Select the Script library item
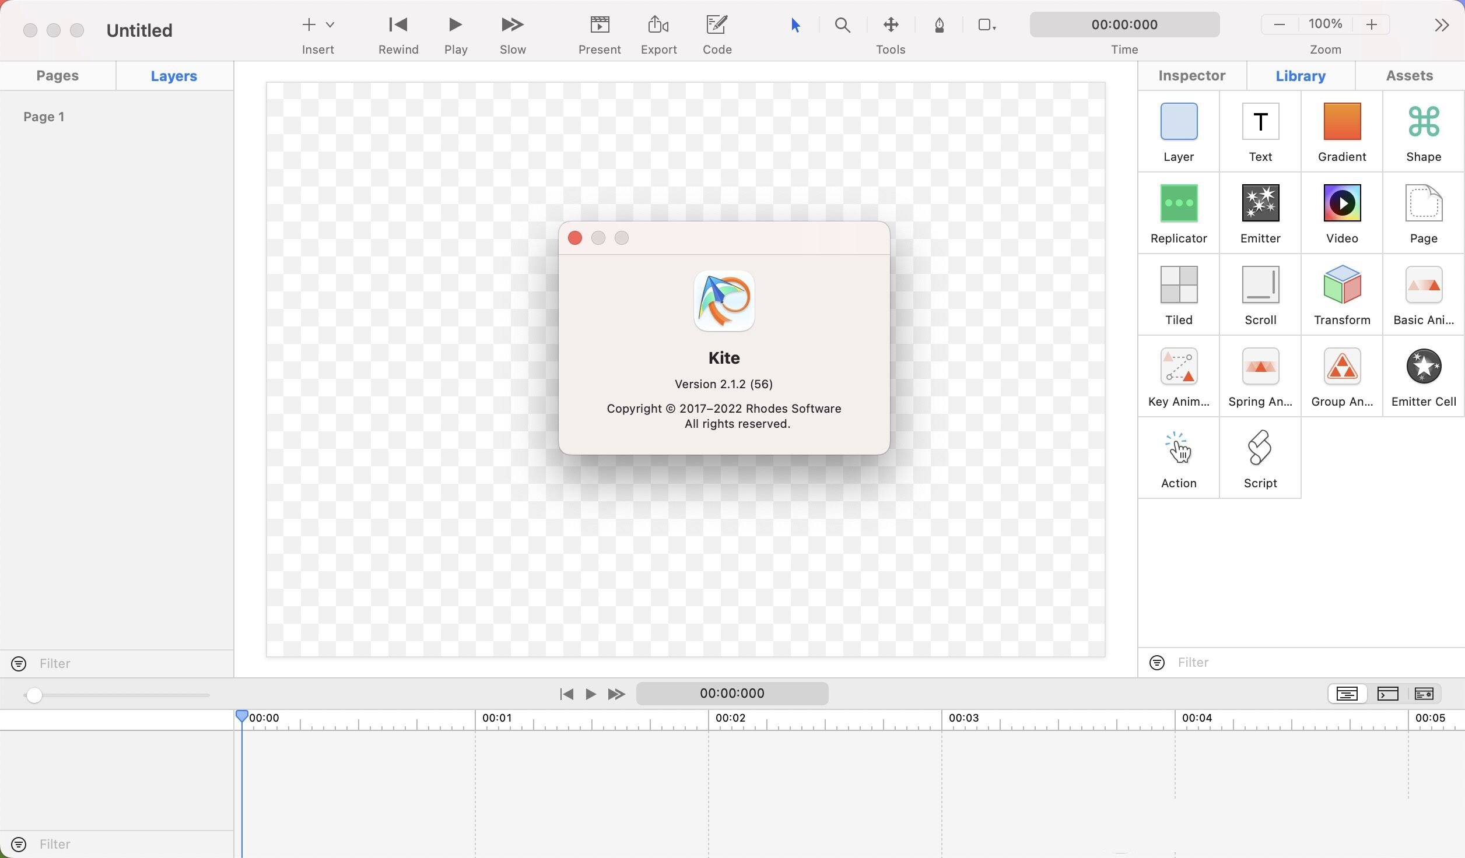This screenshot has height=858, width=1465. 1260,458
